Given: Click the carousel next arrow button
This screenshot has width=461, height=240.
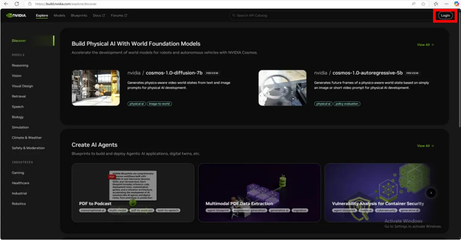Looking at the screenshot, I should tap(431, 193).
